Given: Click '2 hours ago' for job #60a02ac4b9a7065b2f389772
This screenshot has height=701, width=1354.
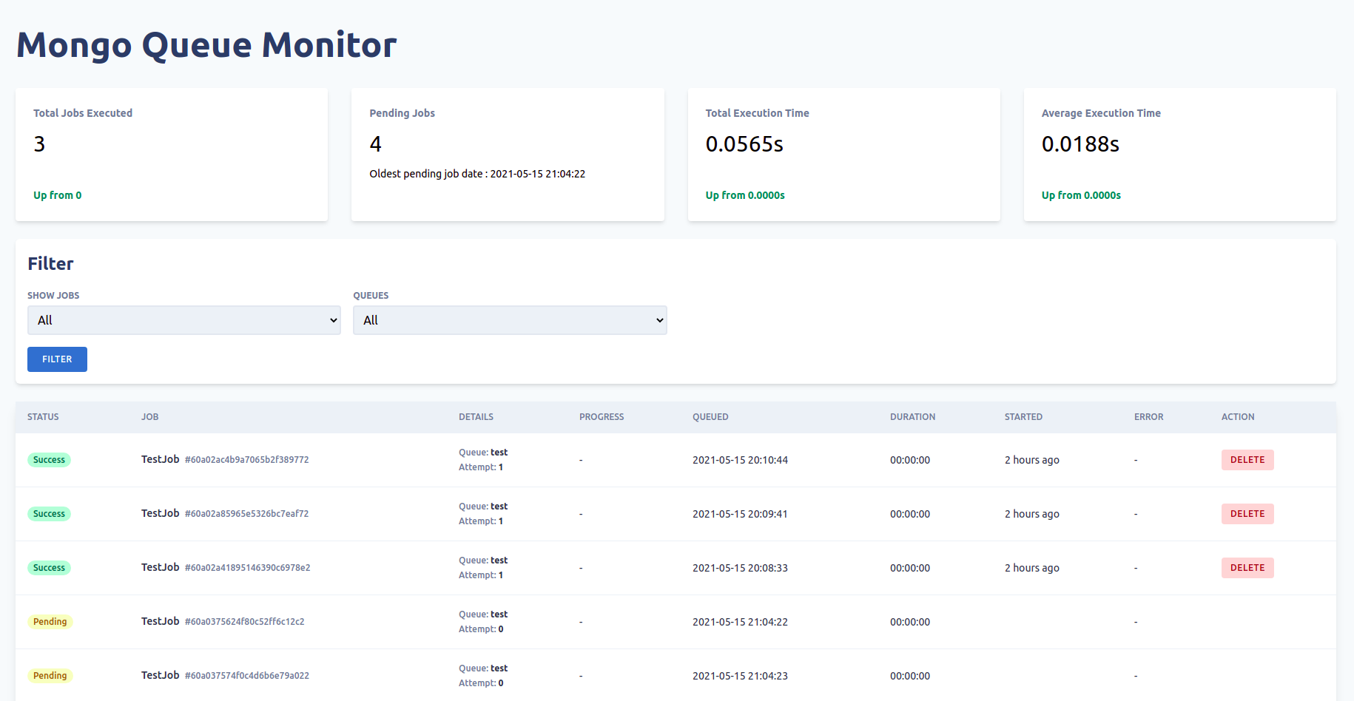Looking at the screenshot, I should pos(1031,460).
